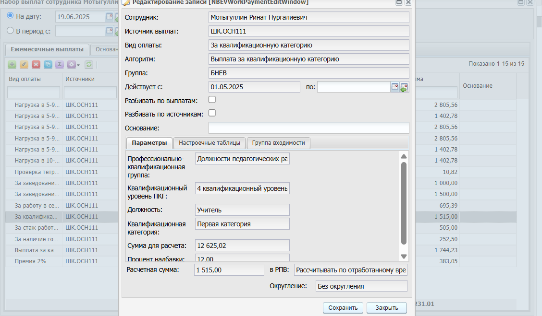Open the calendar picker for 'На дату'

(109, 17)
